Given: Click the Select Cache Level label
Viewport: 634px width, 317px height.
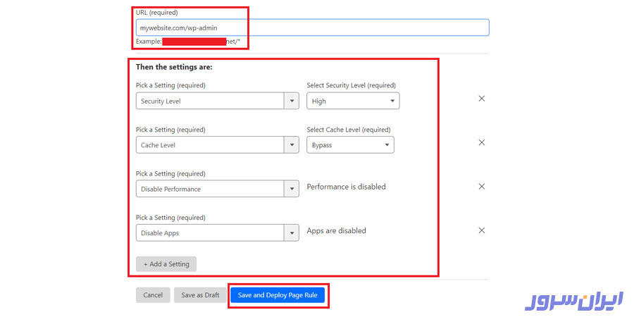Looking at the screenshot, I should click(349, 130).
